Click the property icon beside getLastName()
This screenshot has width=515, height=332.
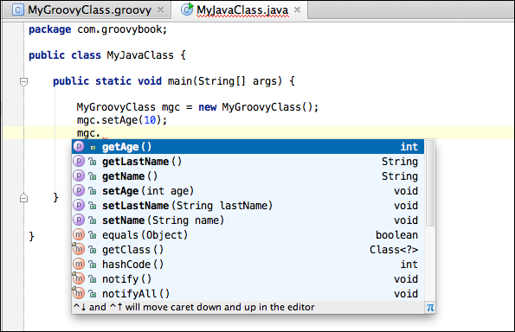pyautogui.click(x=79, y=161)
